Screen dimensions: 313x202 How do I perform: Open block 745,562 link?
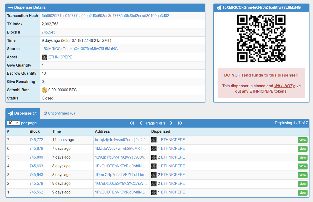pyautogui.click(x=36, y=192)
